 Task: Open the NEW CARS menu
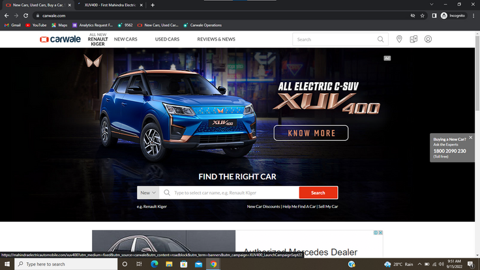tap(125, 39)
